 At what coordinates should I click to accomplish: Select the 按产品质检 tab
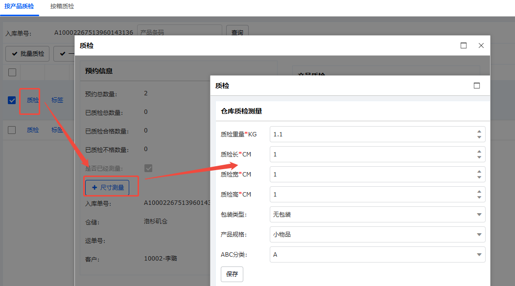[20, 7]
